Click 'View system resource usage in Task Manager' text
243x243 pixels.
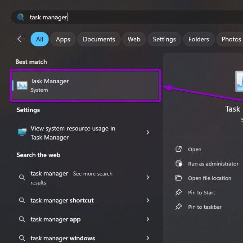tap(73, 133)
